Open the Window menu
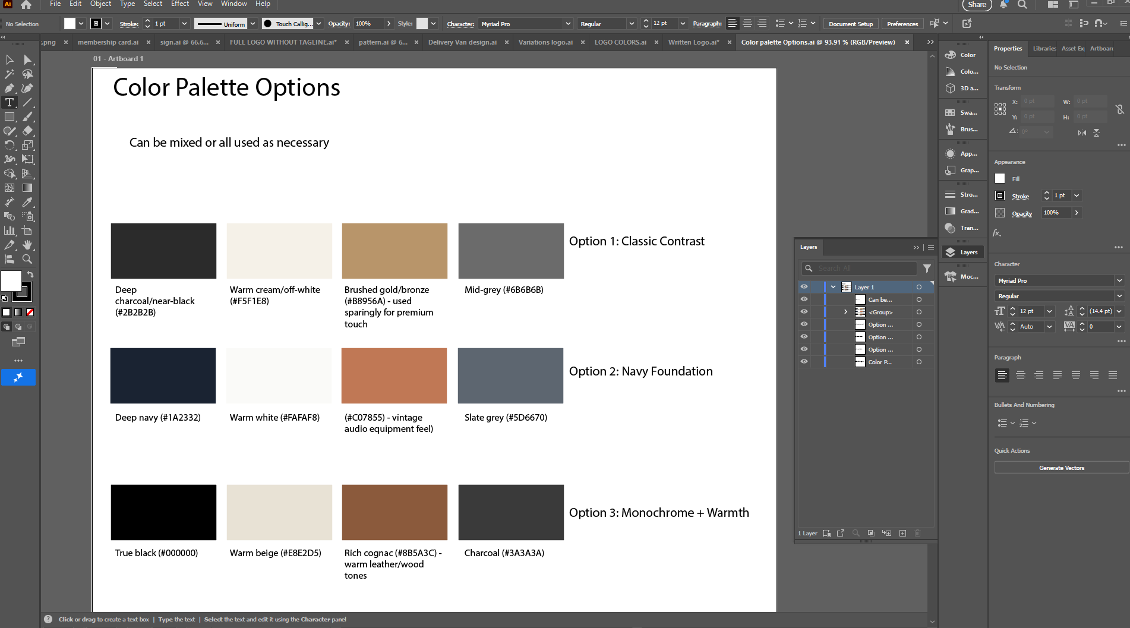Screen dimensions: 1130x628 point(233,4)
